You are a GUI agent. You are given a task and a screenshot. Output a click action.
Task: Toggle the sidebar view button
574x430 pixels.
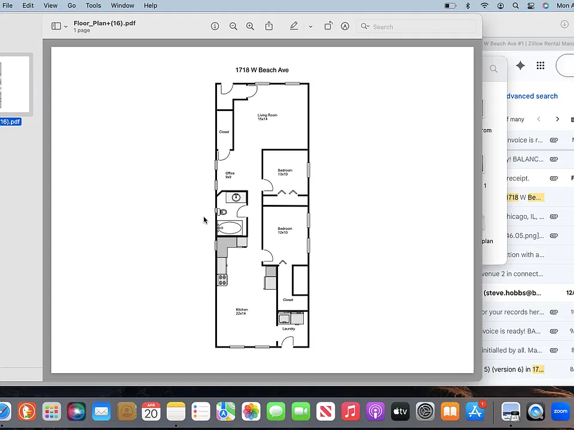click(56, 26)
